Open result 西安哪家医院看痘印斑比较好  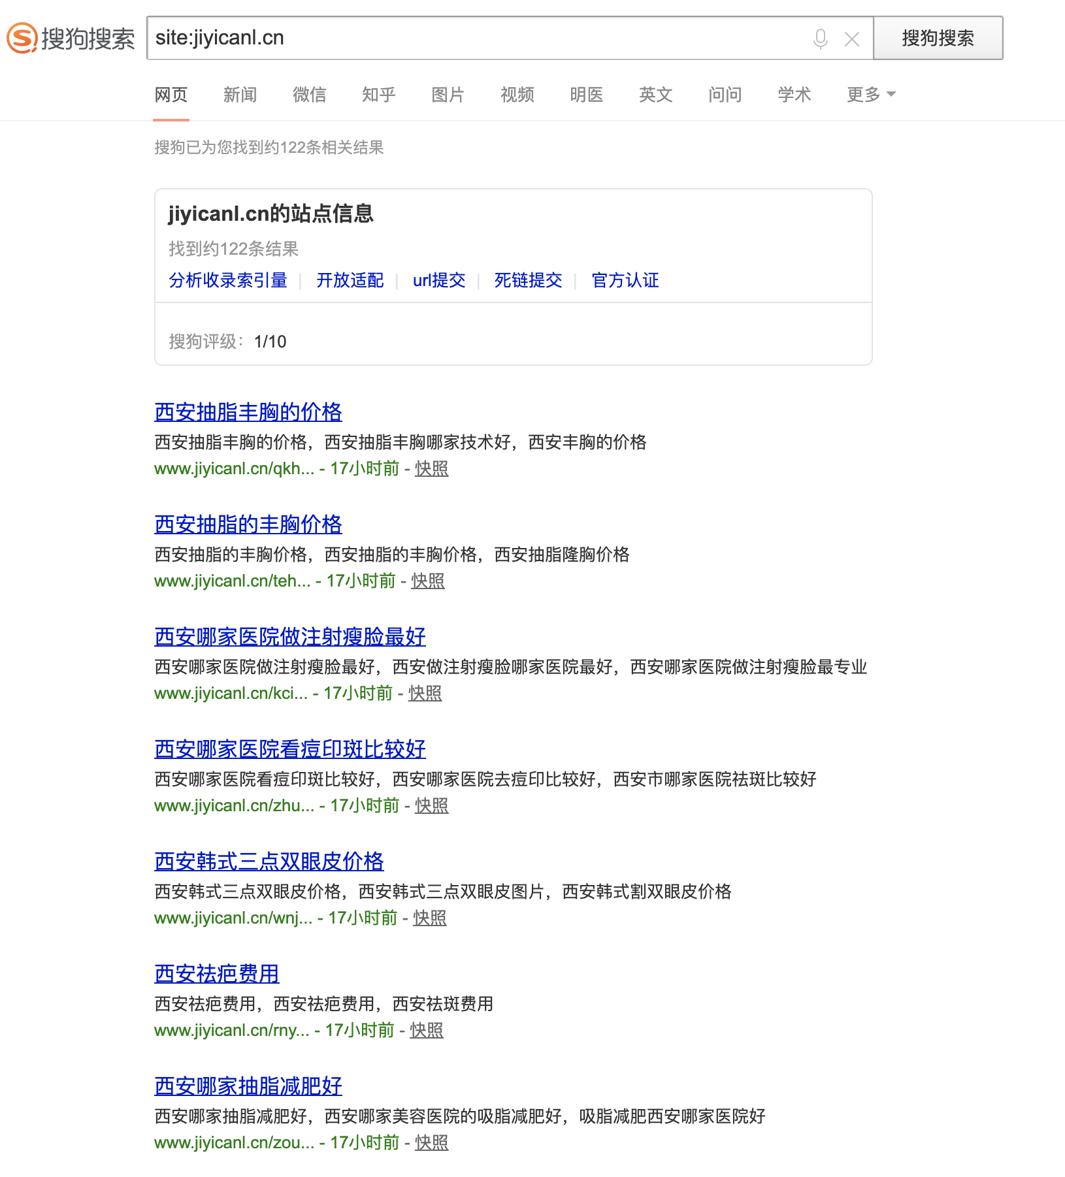point(290,749)
